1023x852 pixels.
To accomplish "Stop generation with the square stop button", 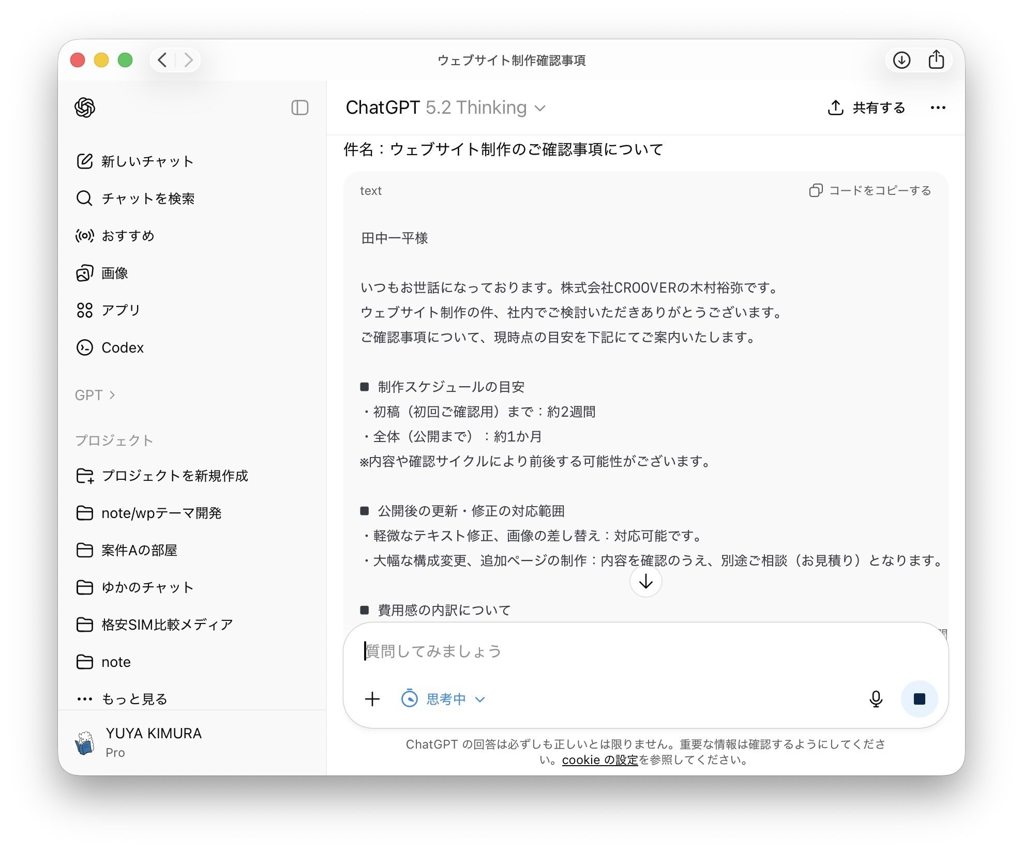I will tap(919, 698).
